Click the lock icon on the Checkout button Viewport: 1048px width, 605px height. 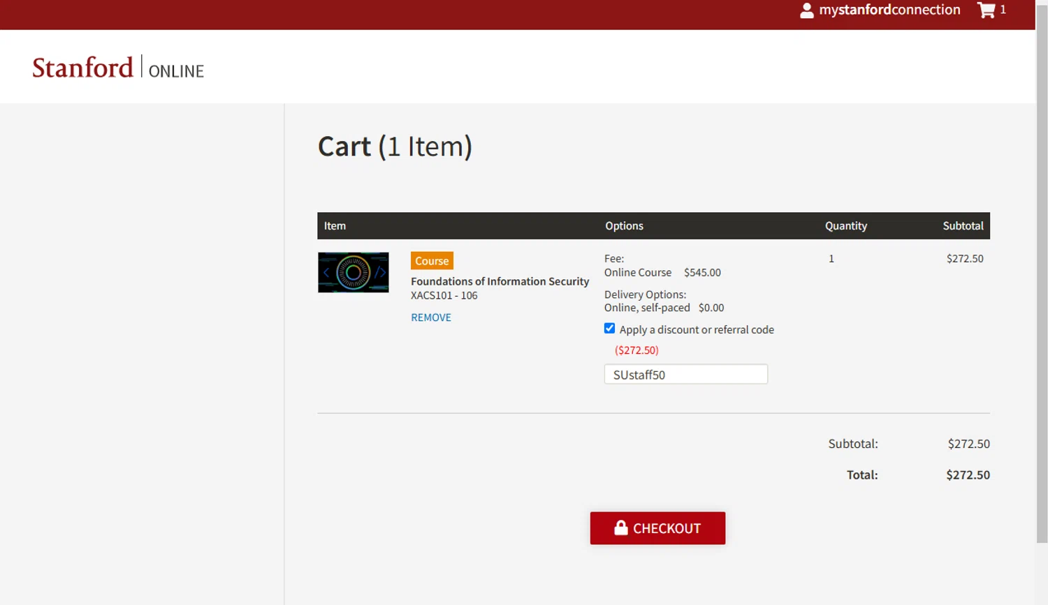(x=620, y=528)
